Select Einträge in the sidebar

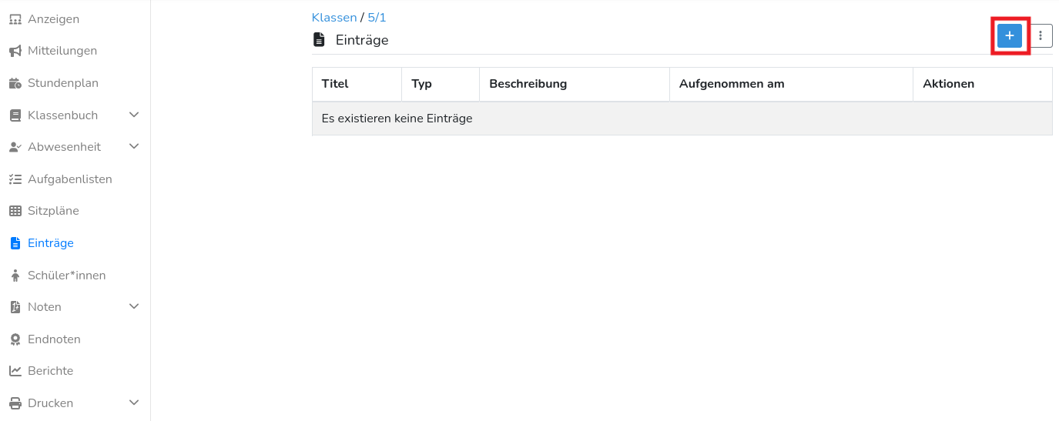point(51,243)
